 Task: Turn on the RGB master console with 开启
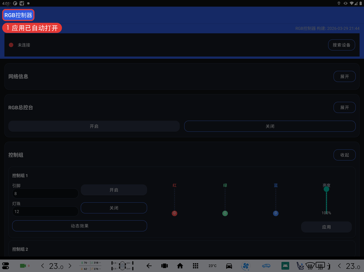[94, 126]
